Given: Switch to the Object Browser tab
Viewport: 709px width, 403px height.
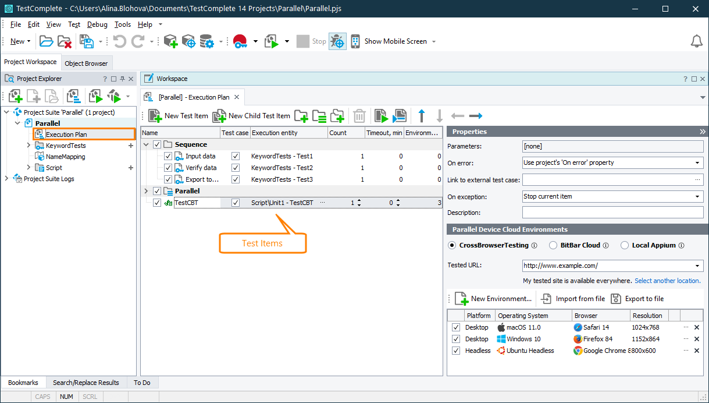Looking at the screenshot, I should click(x=86, y=63).
